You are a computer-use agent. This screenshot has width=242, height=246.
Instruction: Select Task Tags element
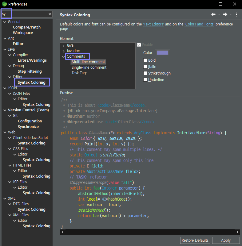(x=79, y=73)
